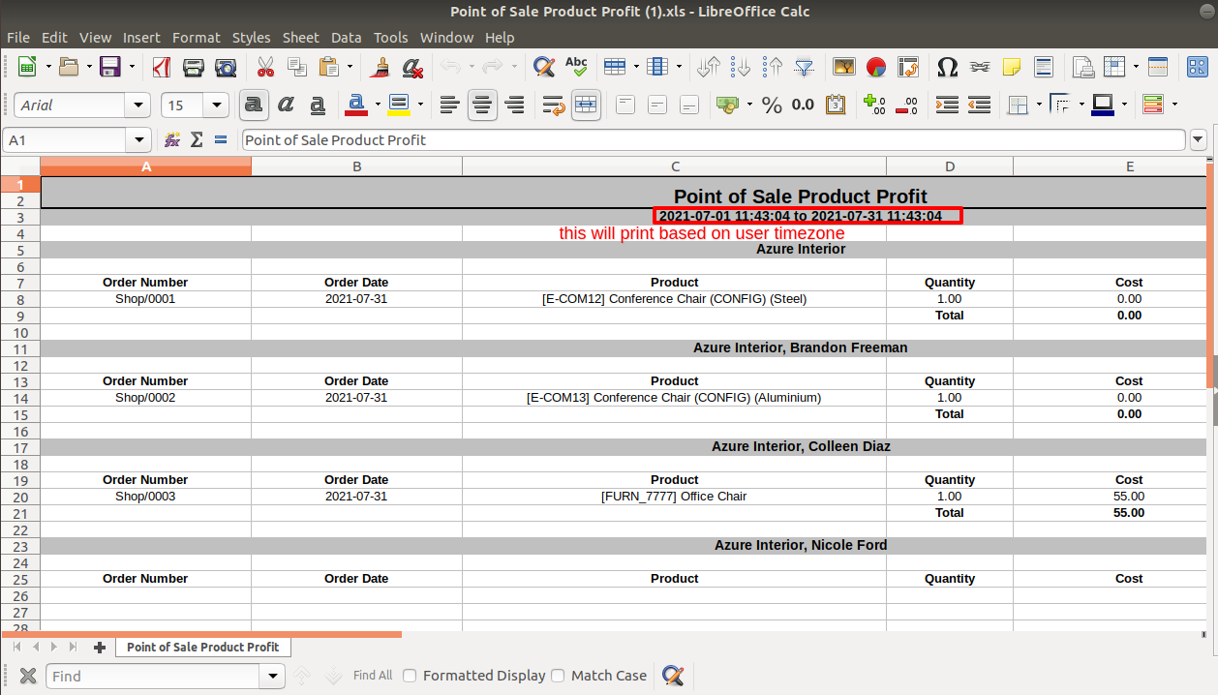
Task: Open the font size dropdown
Action: pyautogui.click(x=217, y=105)
